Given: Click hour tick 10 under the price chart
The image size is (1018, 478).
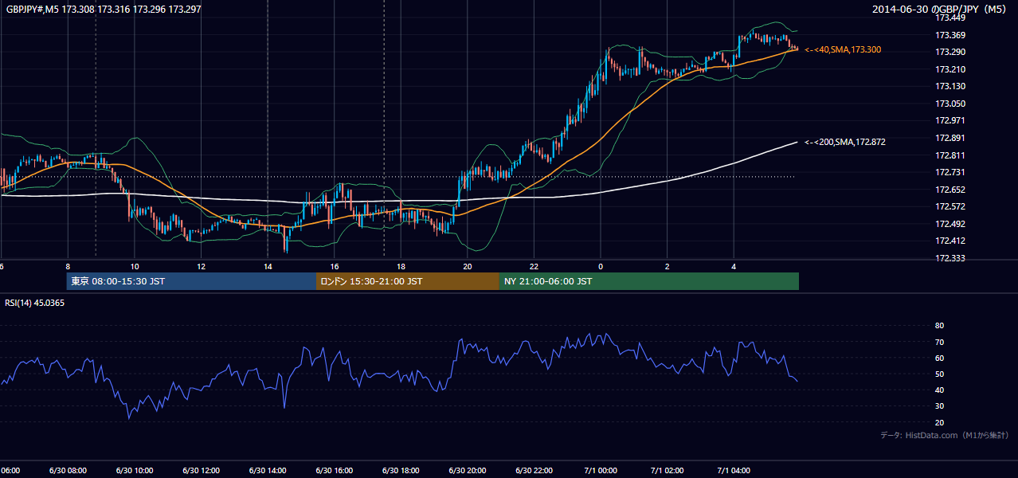Looking at the screenshot, I should pos(135,266).
